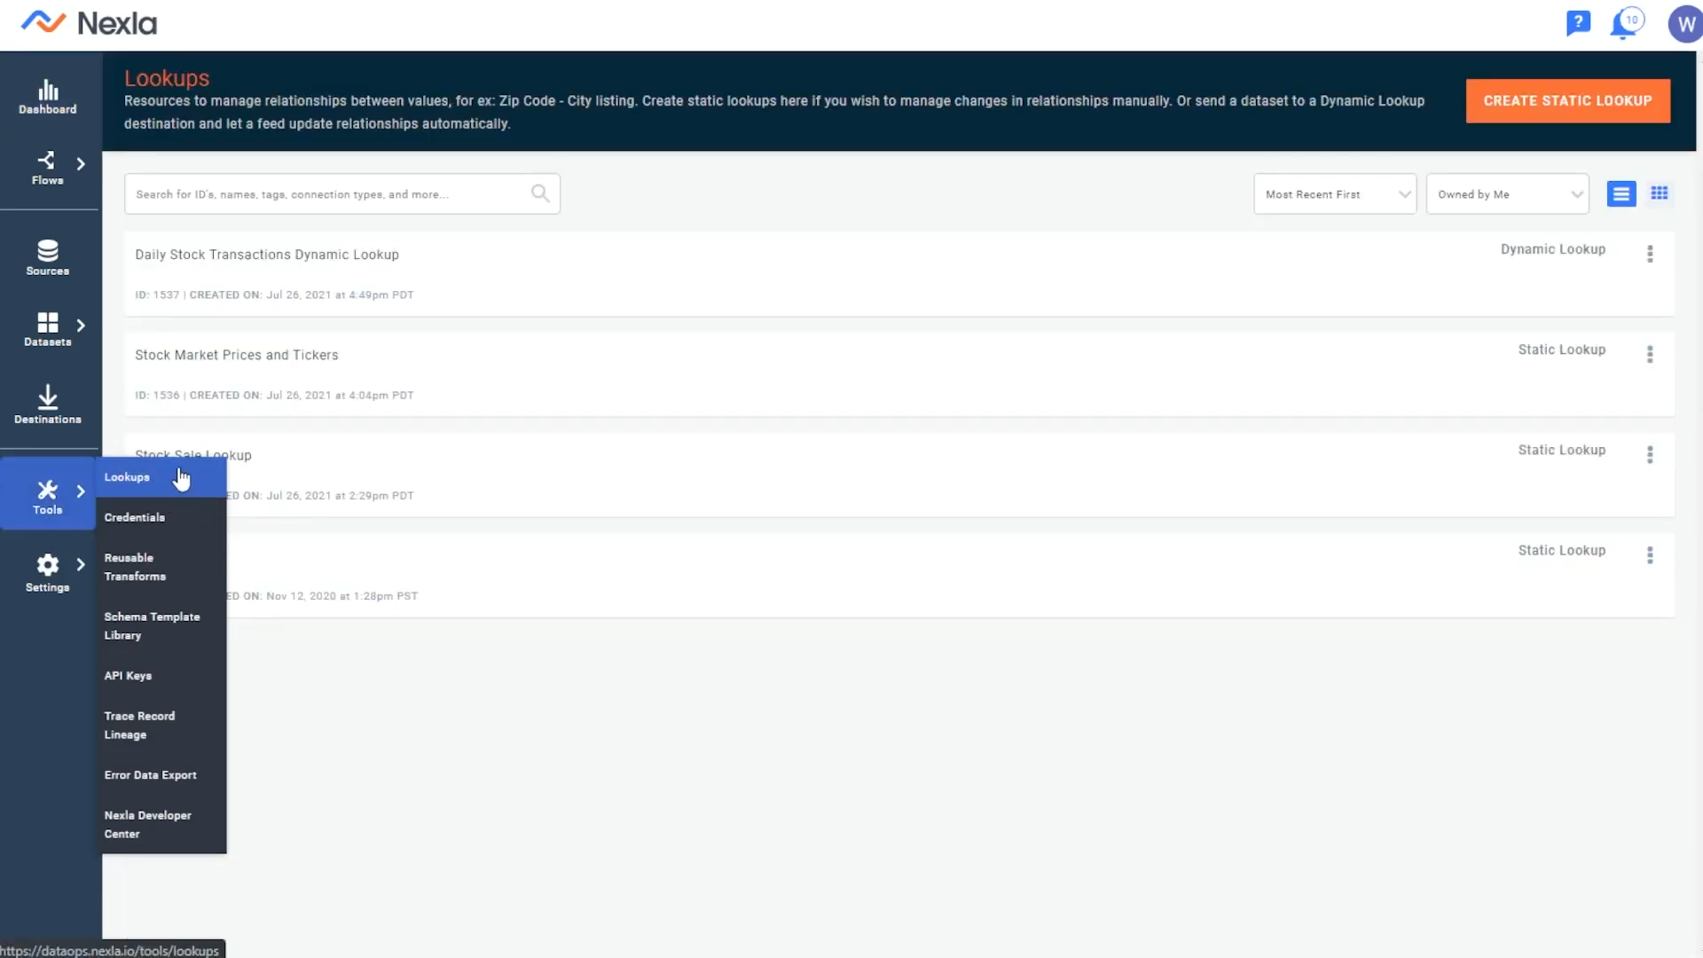Click the CREATE STATIC LOOKUP button
Viewport: 1703px width, 958px height.
click(1566, 100)
